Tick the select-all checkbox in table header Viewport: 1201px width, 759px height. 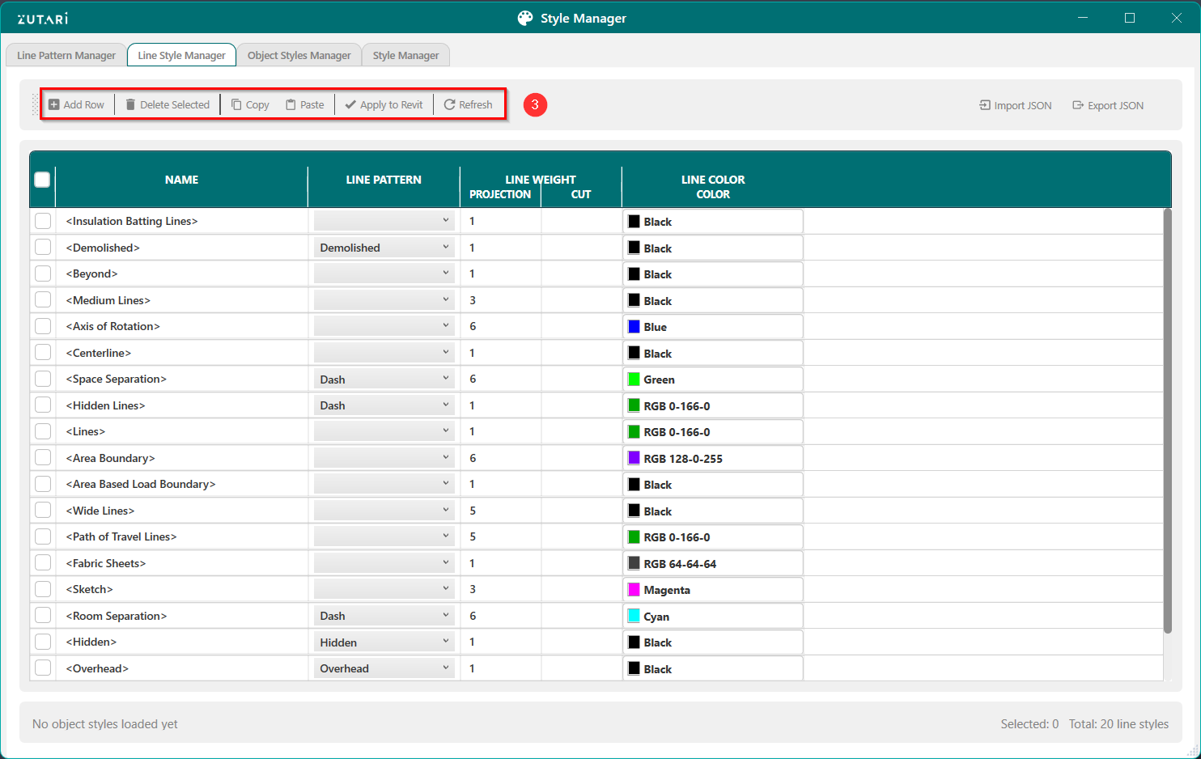pos(43,180)
